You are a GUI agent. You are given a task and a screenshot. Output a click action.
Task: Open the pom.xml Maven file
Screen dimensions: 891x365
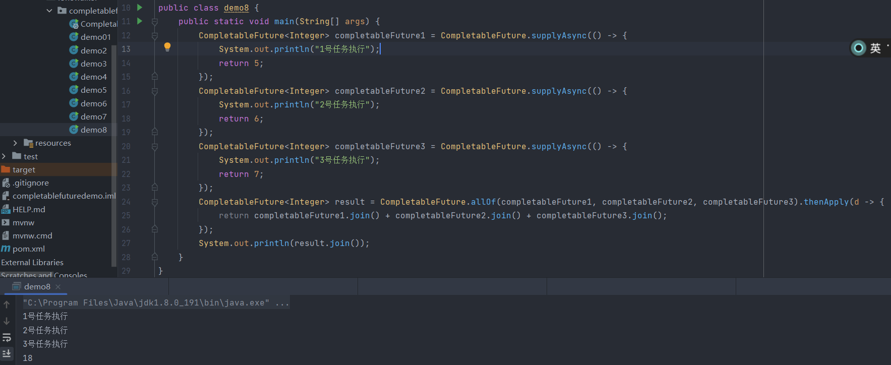click(x=28, y=249)
